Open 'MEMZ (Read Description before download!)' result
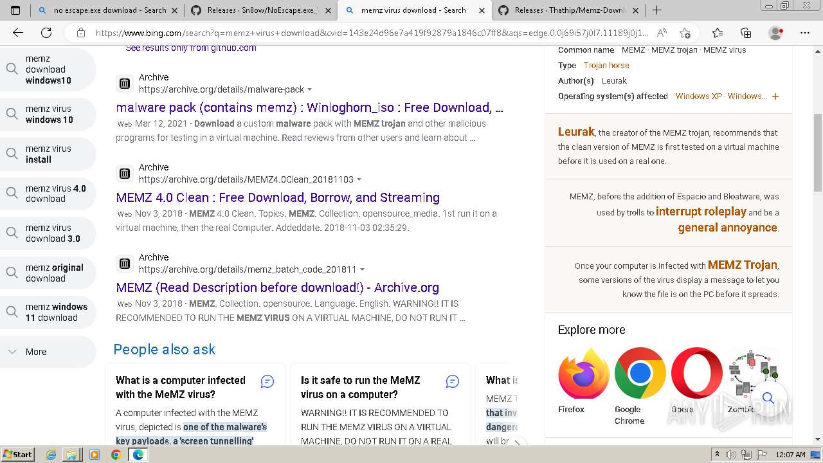823x463 pixels. (278, 287)
